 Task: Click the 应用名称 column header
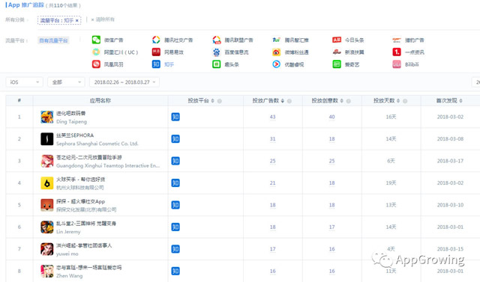[100, 101]
